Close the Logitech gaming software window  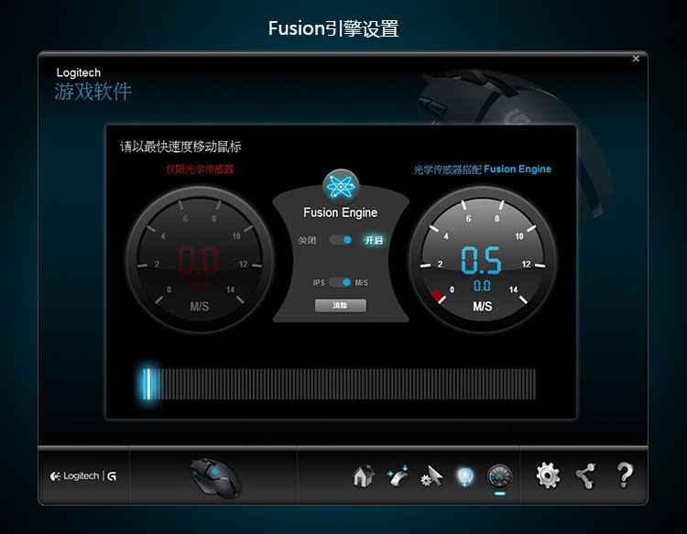pyautogui.click(x=637, y=59)
